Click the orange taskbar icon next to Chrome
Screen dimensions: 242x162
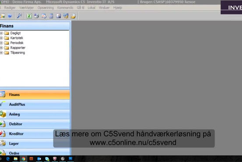point(32,159)
